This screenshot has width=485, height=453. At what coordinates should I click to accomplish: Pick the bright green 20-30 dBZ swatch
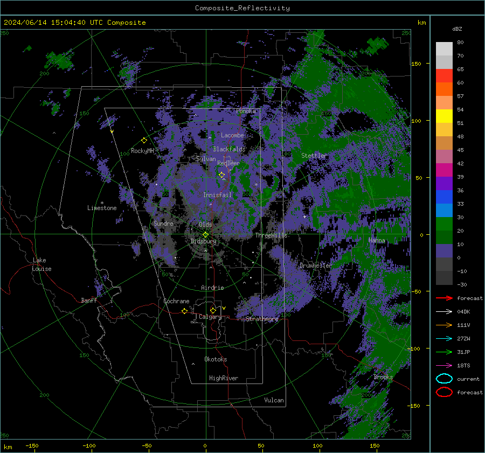(444, 224)
